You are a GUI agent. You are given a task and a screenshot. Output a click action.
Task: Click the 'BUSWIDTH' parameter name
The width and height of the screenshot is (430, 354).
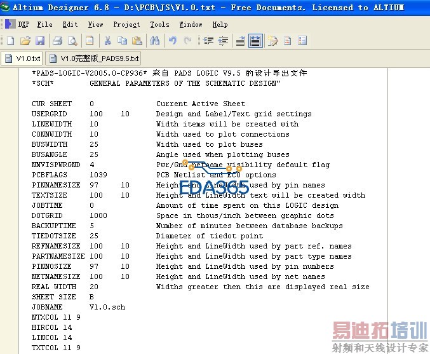pos(50,144)
